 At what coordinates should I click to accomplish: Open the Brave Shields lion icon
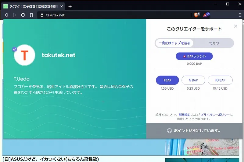point(196,15)
